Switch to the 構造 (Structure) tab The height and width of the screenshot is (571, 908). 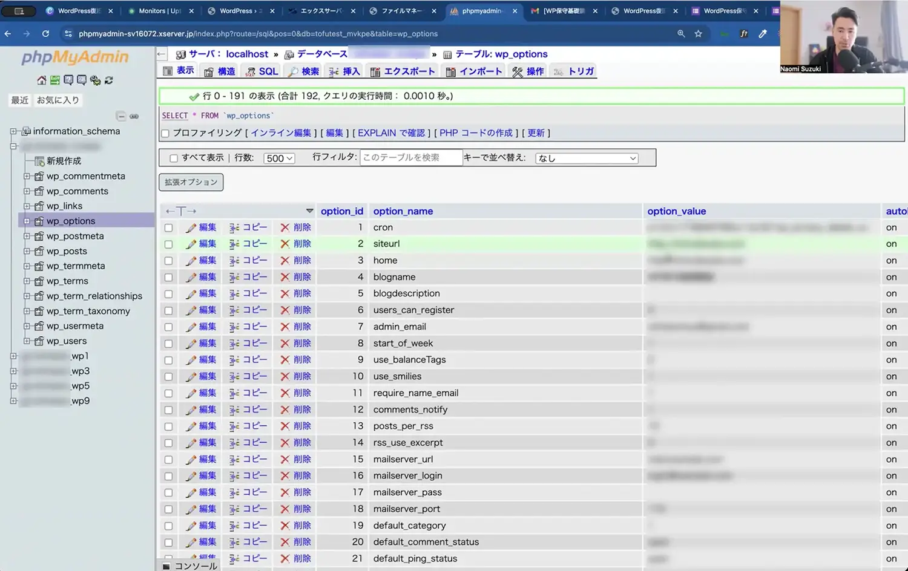[x=220, y=71]
